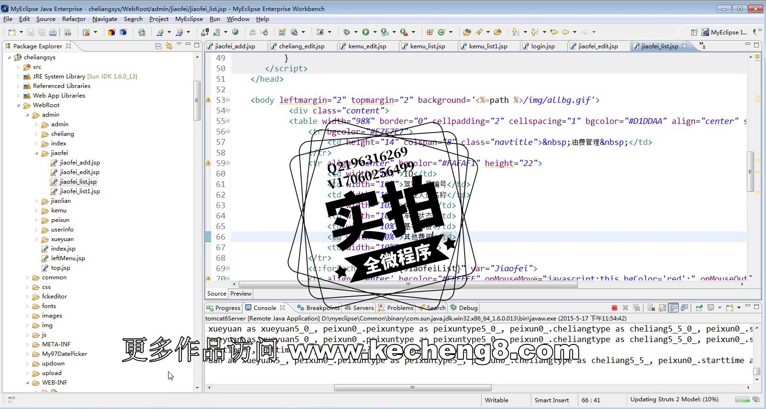Click the open-folder search toolbar icon
Image resolution: width=766 pixels, height=409 pixels.
point(467,32)
